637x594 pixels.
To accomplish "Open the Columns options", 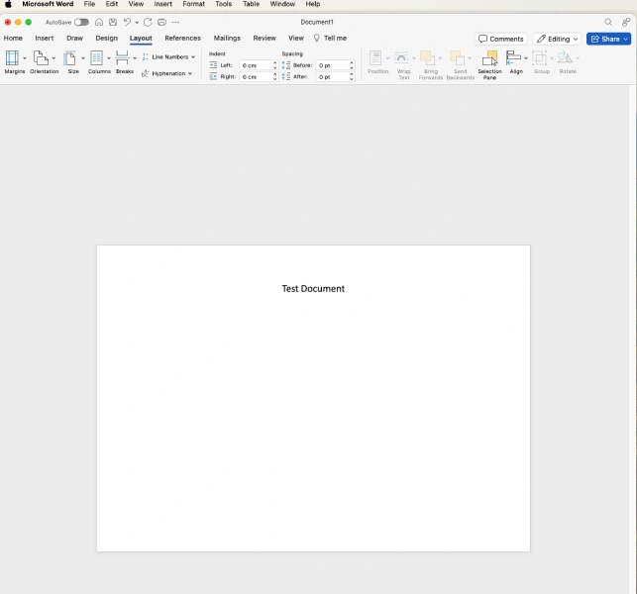I will [97, 58].
